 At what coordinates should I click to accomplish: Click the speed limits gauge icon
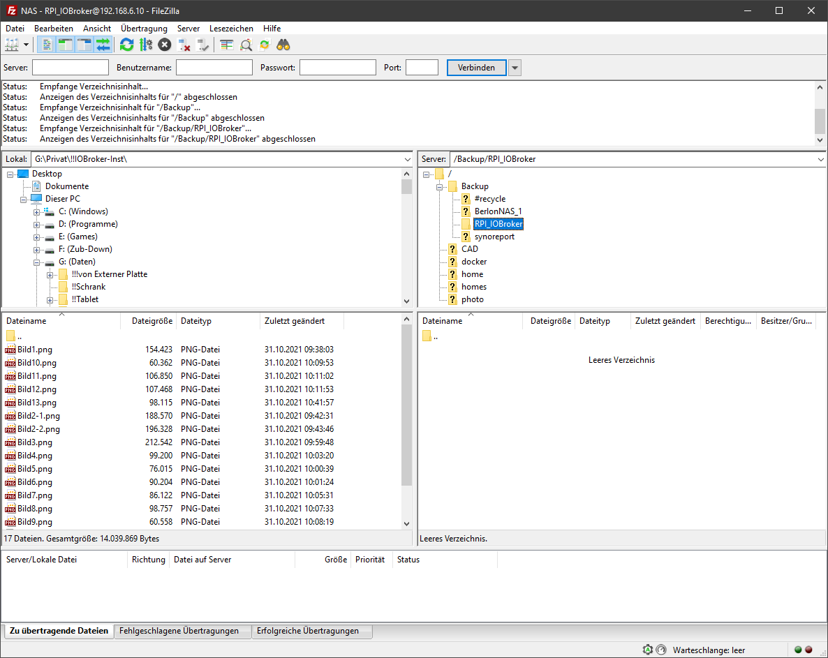click(x=661, y=650)
